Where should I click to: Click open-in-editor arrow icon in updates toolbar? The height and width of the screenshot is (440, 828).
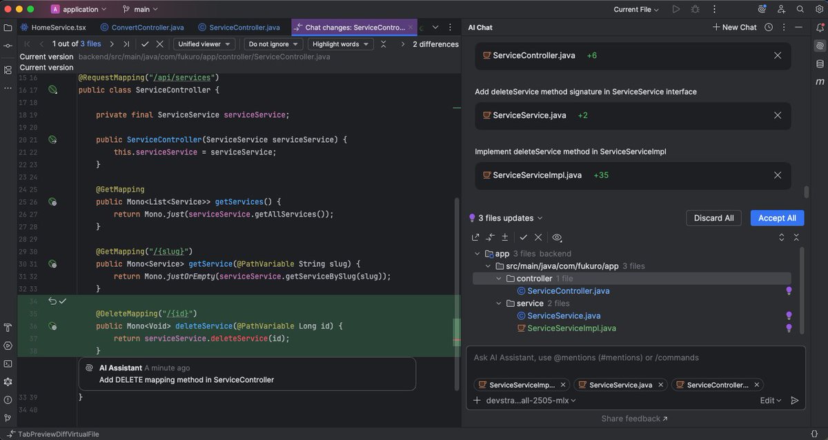click(475, 237)
